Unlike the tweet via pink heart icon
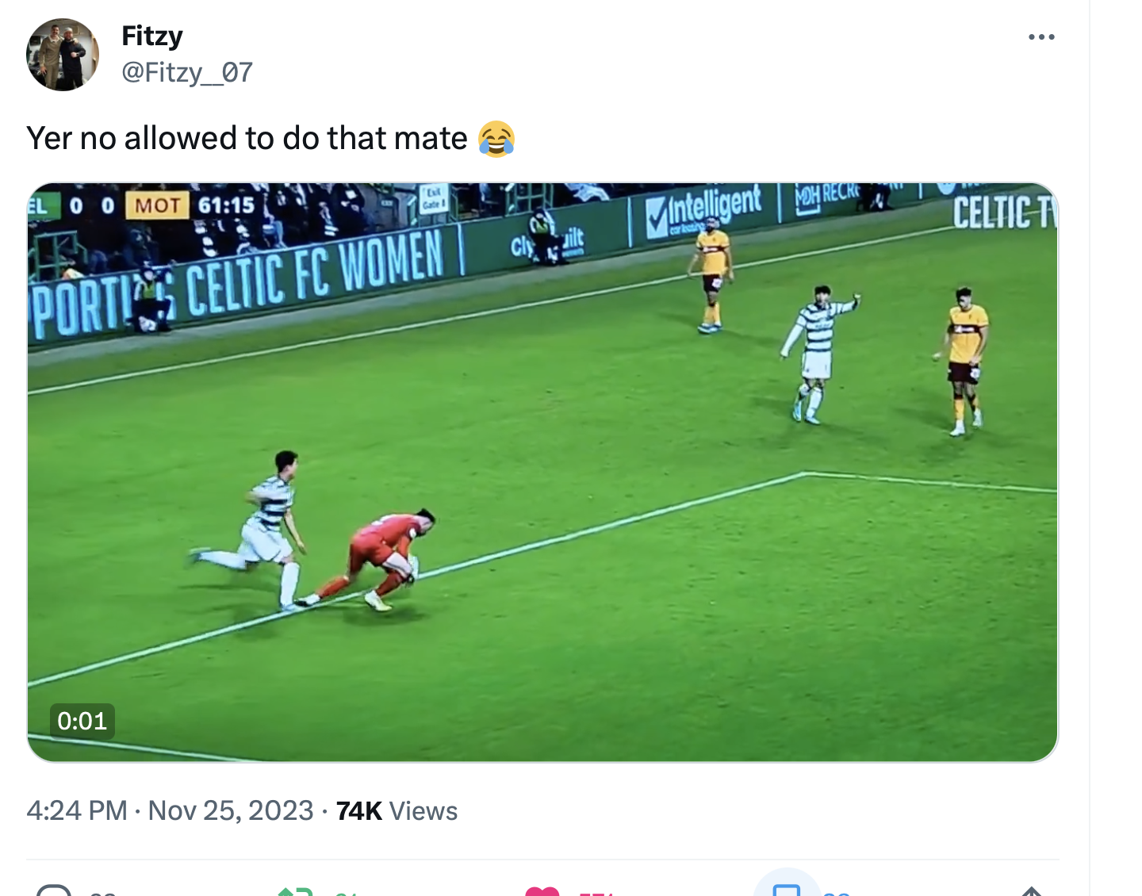The height and width of the screenshot is (896, 1142). click(x=542, y=891)
